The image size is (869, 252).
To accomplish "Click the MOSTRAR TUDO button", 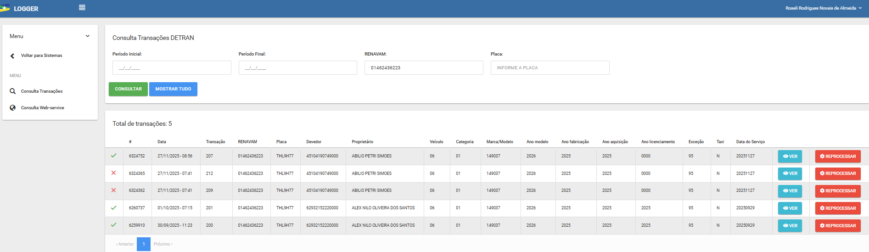I will (x=173, y=89).
